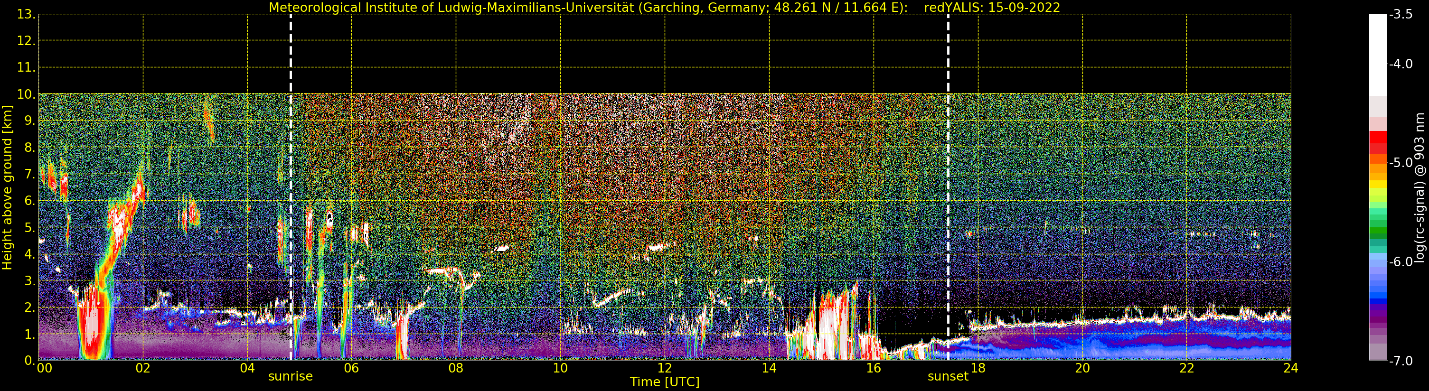1429x391 pixels.
Task: Select the height-axis tick label '0.'
Action: pyautogui.click(x=29, y=361)
